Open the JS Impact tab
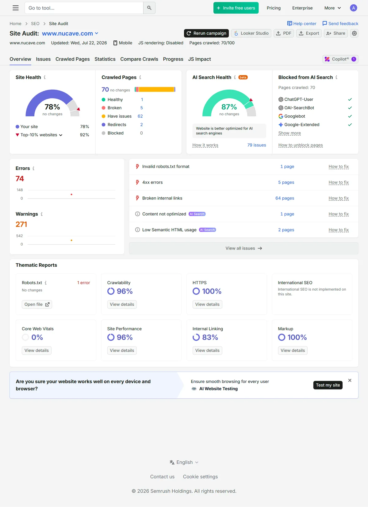This screenshot has height=507, width=368. pos(200,59)
